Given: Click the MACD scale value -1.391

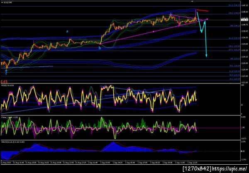Looking at the screenshot, I should 244,160.
